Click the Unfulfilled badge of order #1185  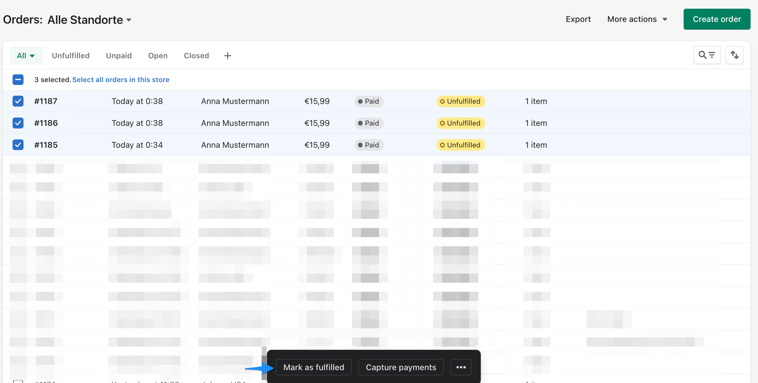coord(461,145)
